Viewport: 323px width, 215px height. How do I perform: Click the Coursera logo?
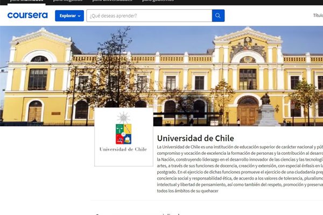pyautogui.click(x=27, y=15)
